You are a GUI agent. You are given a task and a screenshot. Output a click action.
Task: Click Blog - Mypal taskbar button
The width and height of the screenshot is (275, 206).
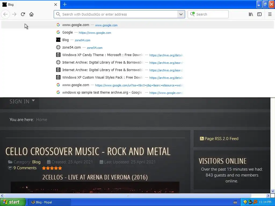[49, 202]
